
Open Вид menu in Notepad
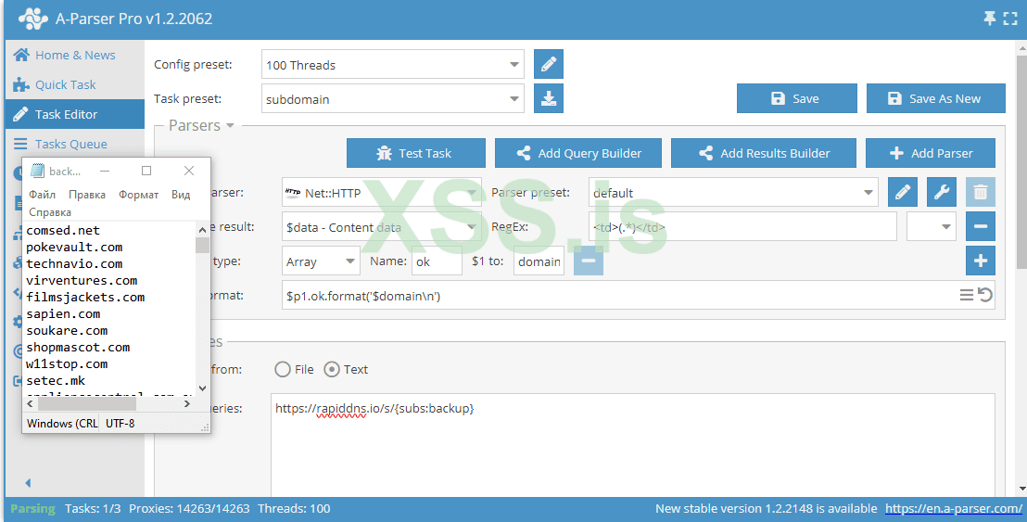tap(181, 195)
